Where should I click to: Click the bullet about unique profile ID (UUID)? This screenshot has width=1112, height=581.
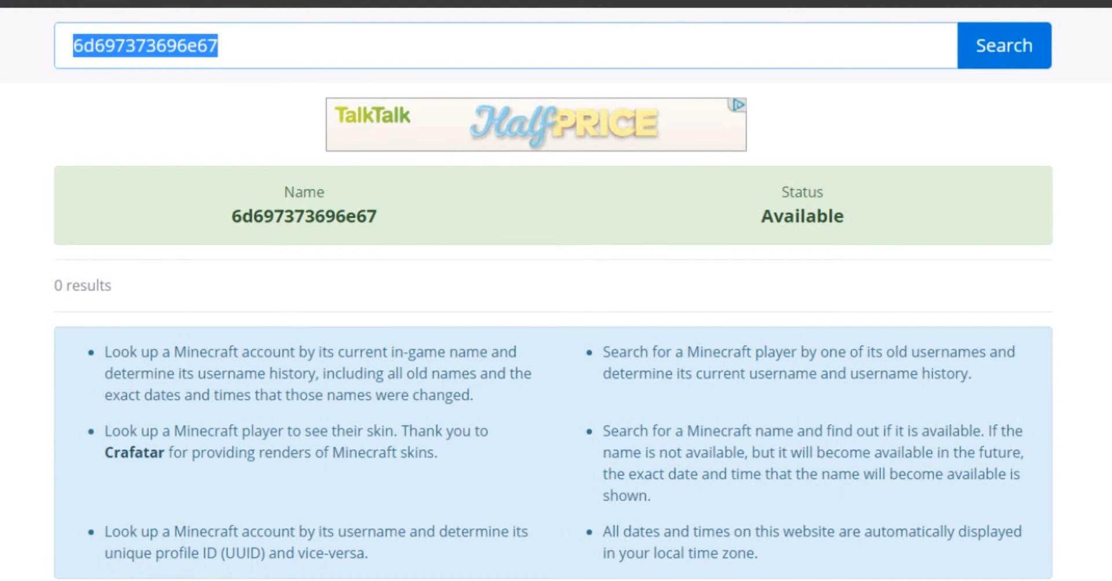[x=316, y=542]
